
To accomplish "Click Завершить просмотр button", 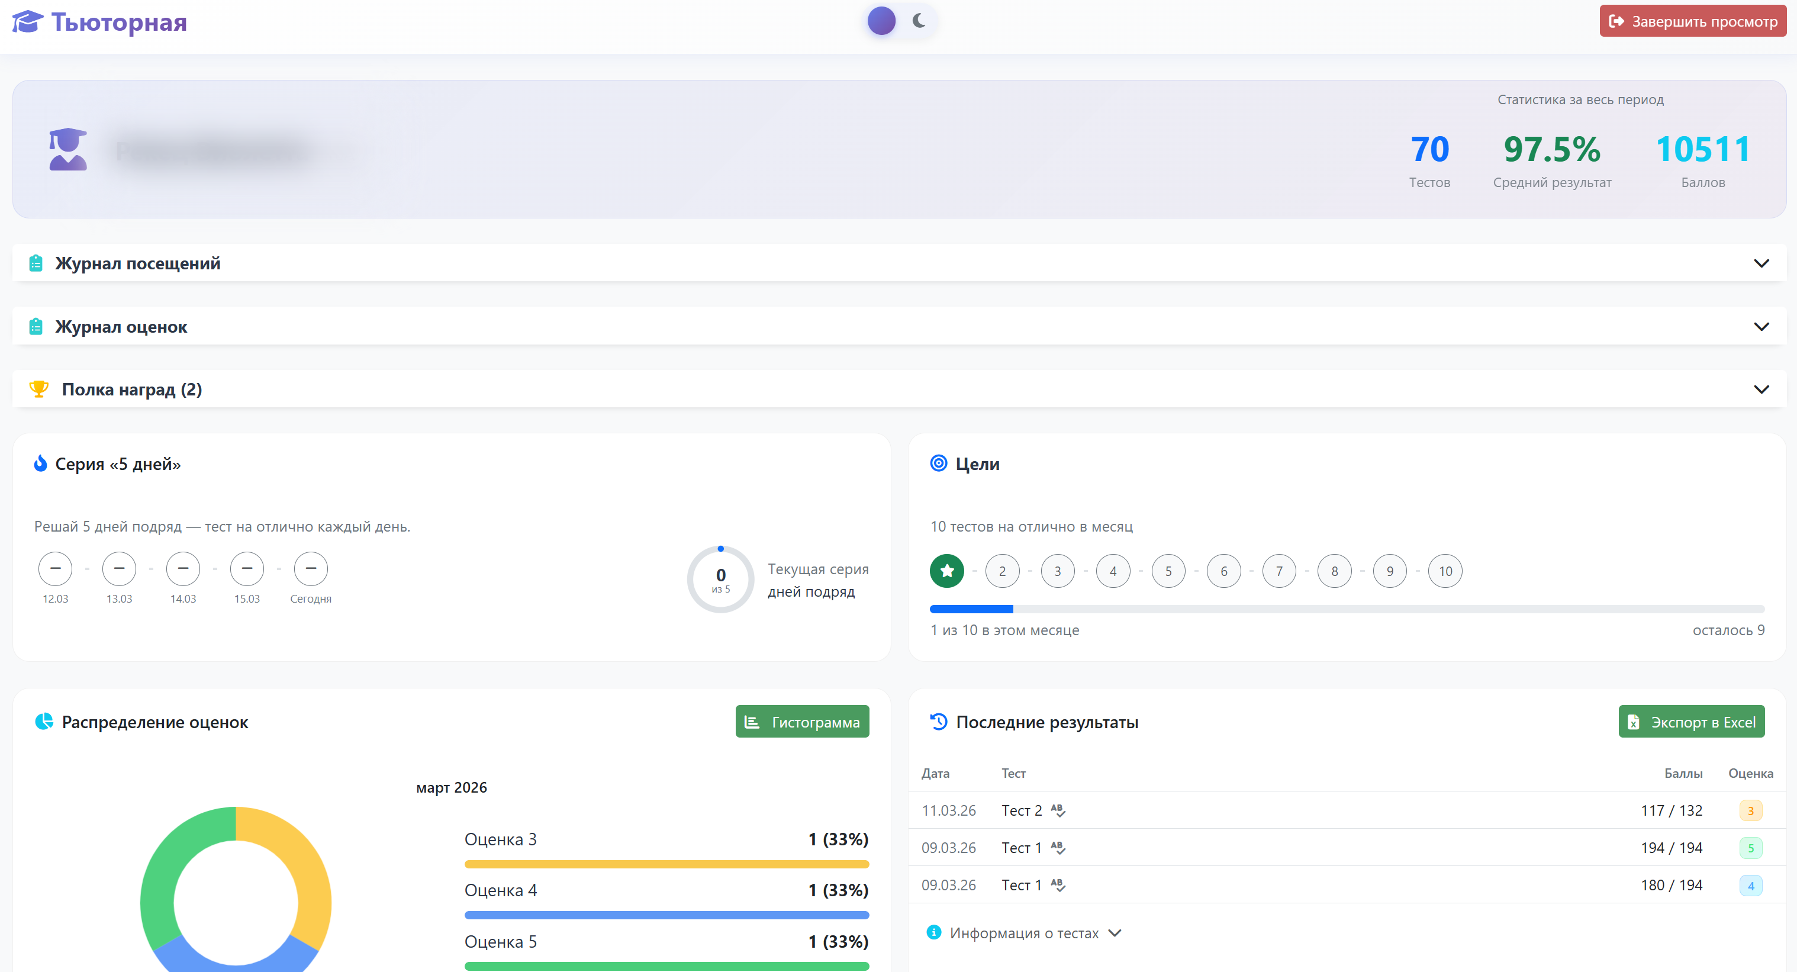I will pos(1693,22).
